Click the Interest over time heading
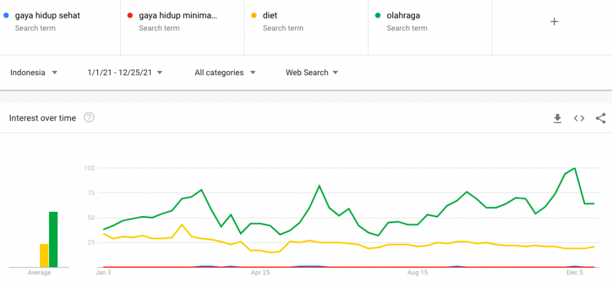 click(x=42, y=118)
